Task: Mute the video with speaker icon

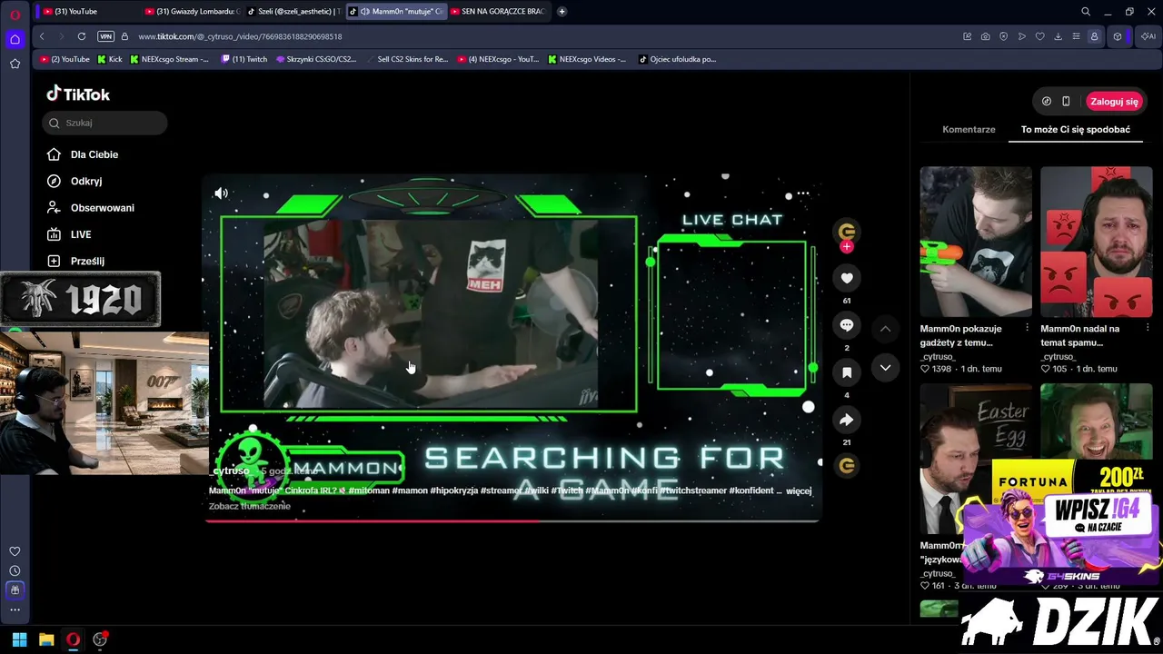Action: click(221, 193)
